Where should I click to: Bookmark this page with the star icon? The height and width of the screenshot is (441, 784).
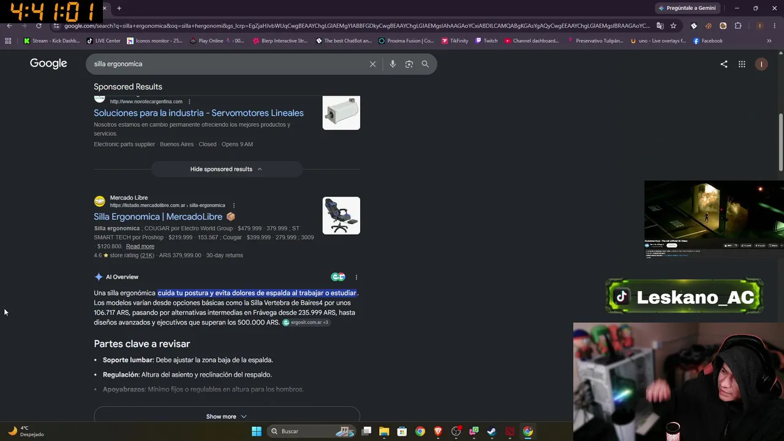click(x=673, y=26)
